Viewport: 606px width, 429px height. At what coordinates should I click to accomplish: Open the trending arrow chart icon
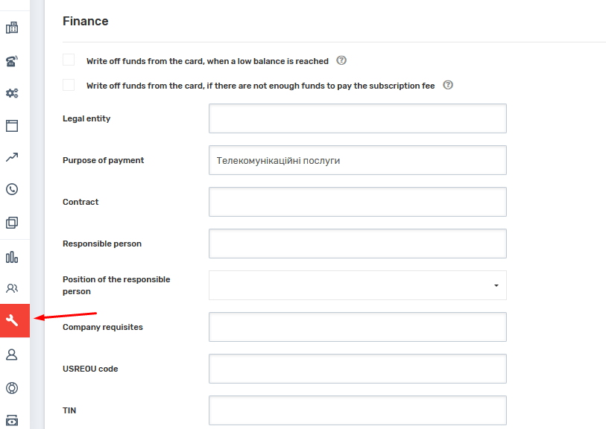click(12, 157)
